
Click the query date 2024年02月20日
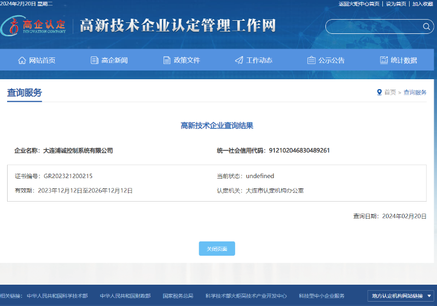404,216
